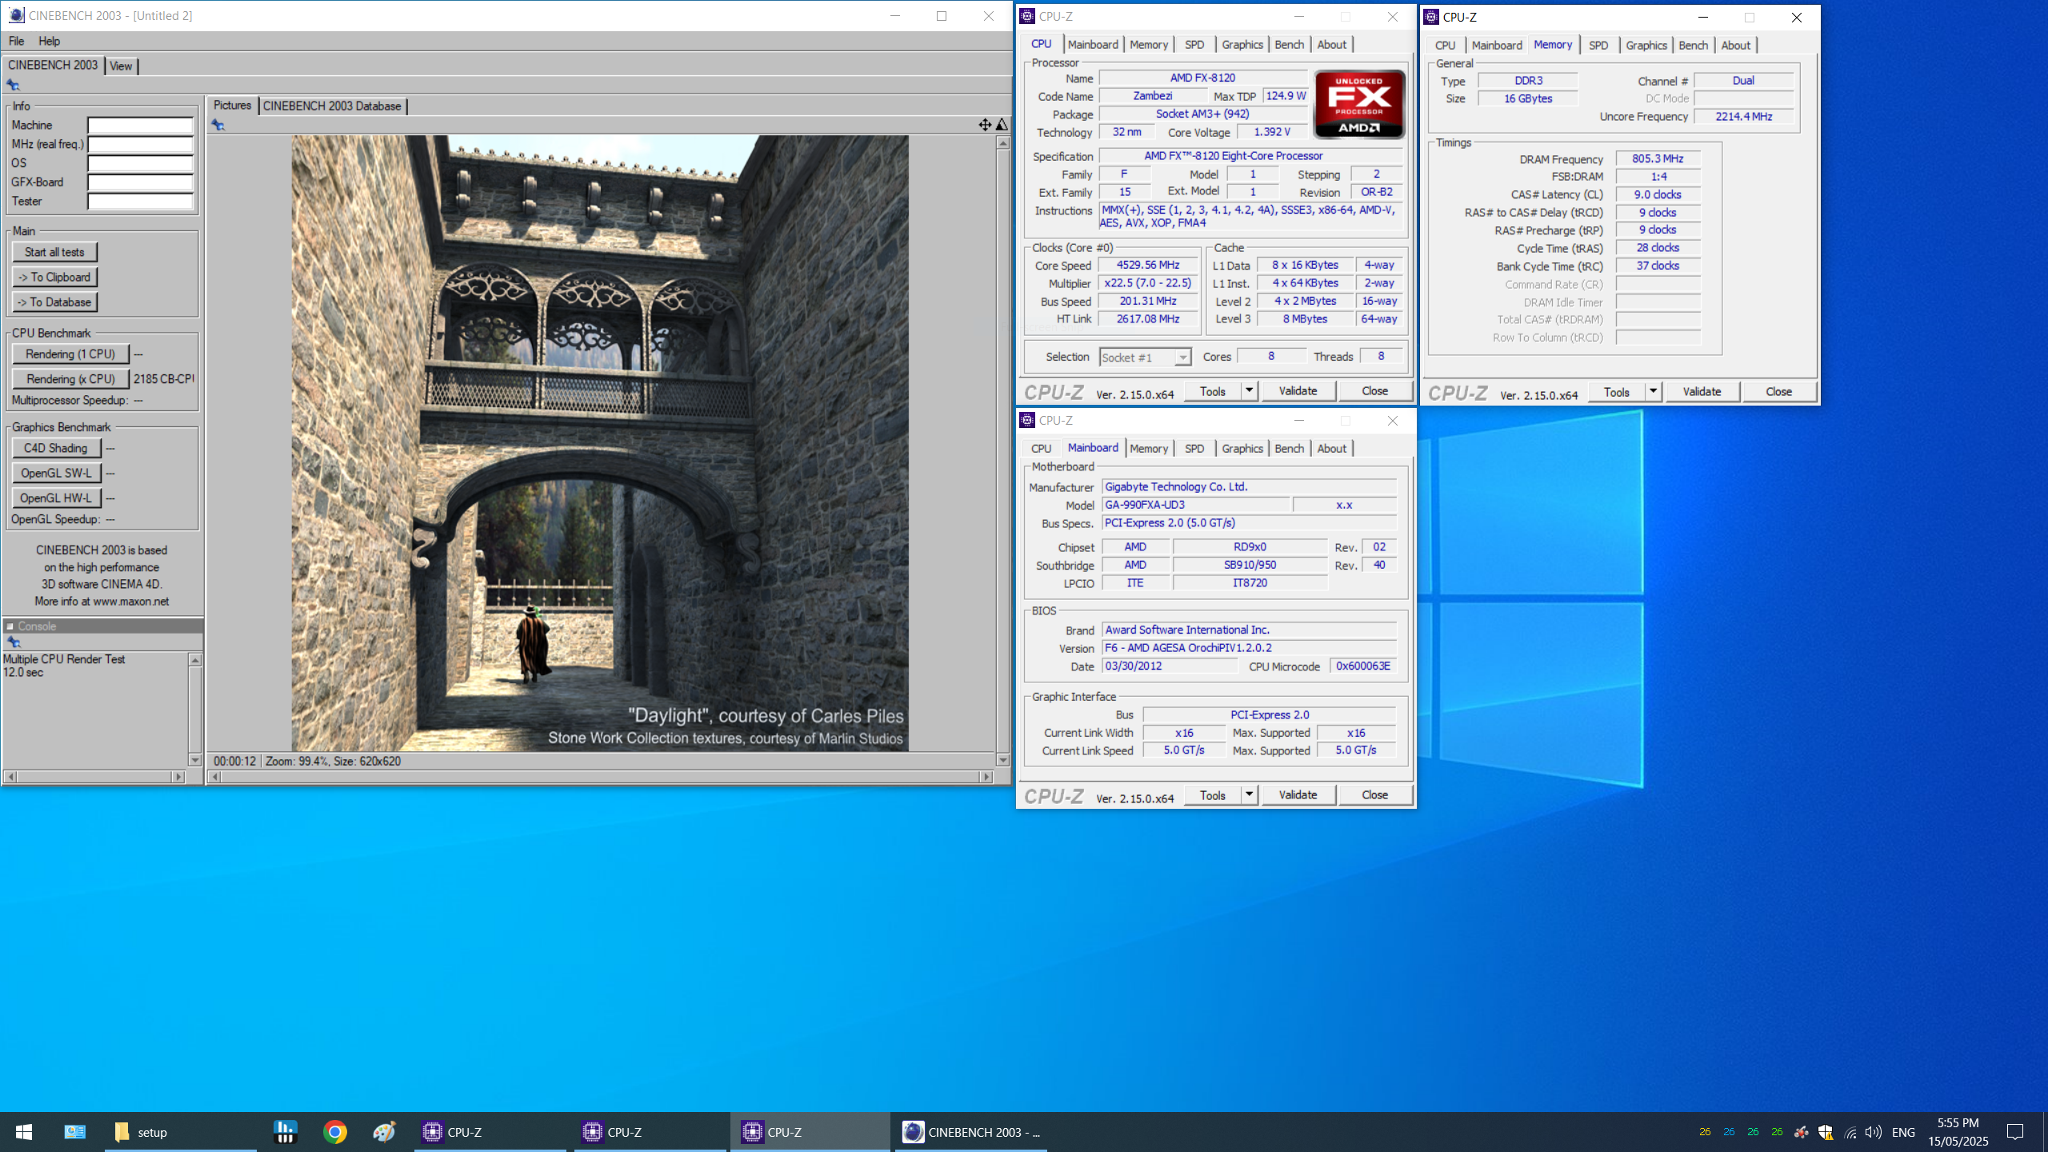Open Google Chrome from the taskbar

point(334,1132)
